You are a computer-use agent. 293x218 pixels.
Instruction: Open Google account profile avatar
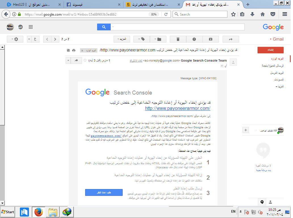point(10,27)
